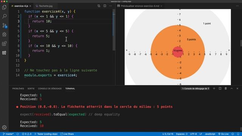
Task: Open the Source Control view
Action: point(4,25)
